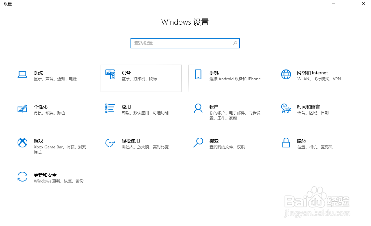The height and width of the screenshot is (226, 371).
Task: Click the search magnifier inside the search box
Action: click(x=235, y=43)
